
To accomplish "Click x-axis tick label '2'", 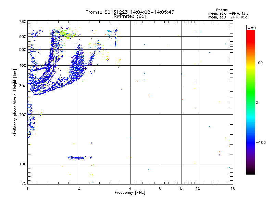I will tap(79, 188).
